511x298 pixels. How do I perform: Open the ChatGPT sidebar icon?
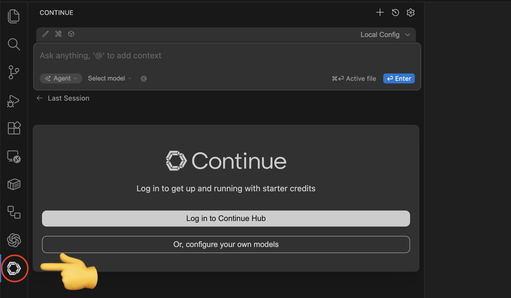(14, 240)
